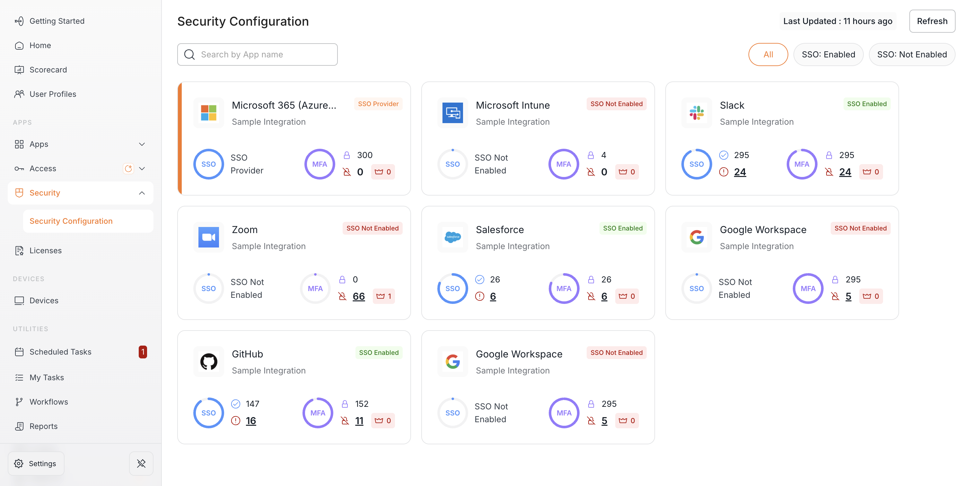Click the Microsoft Intune card title
Viewport: 971px width, 486px height.
[x=513, y=105]
